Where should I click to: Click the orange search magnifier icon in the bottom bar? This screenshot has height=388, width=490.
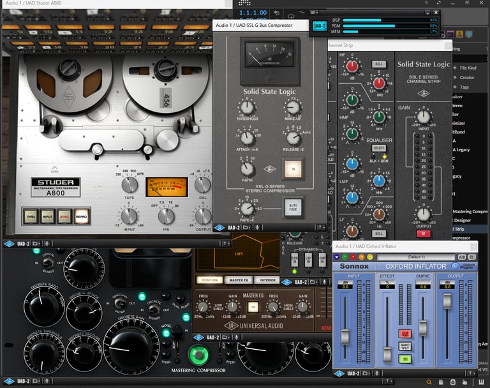click(x=429, y=382)
